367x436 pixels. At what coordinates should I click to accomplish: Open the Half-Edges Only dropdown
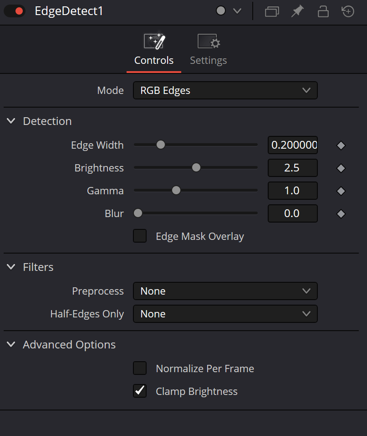click(225, 314)
